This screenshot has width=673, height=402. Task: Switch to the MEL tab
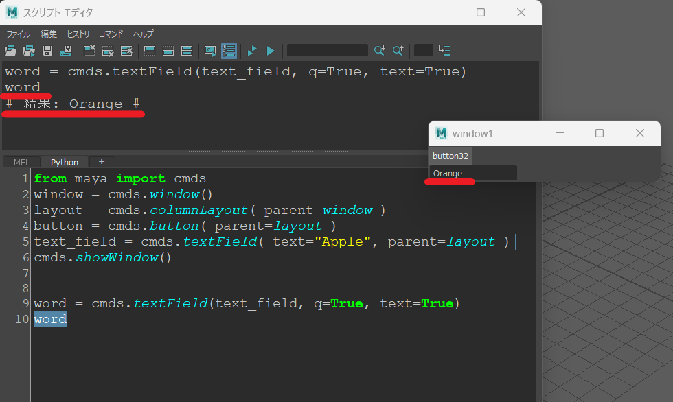click(x=22, y=162)
